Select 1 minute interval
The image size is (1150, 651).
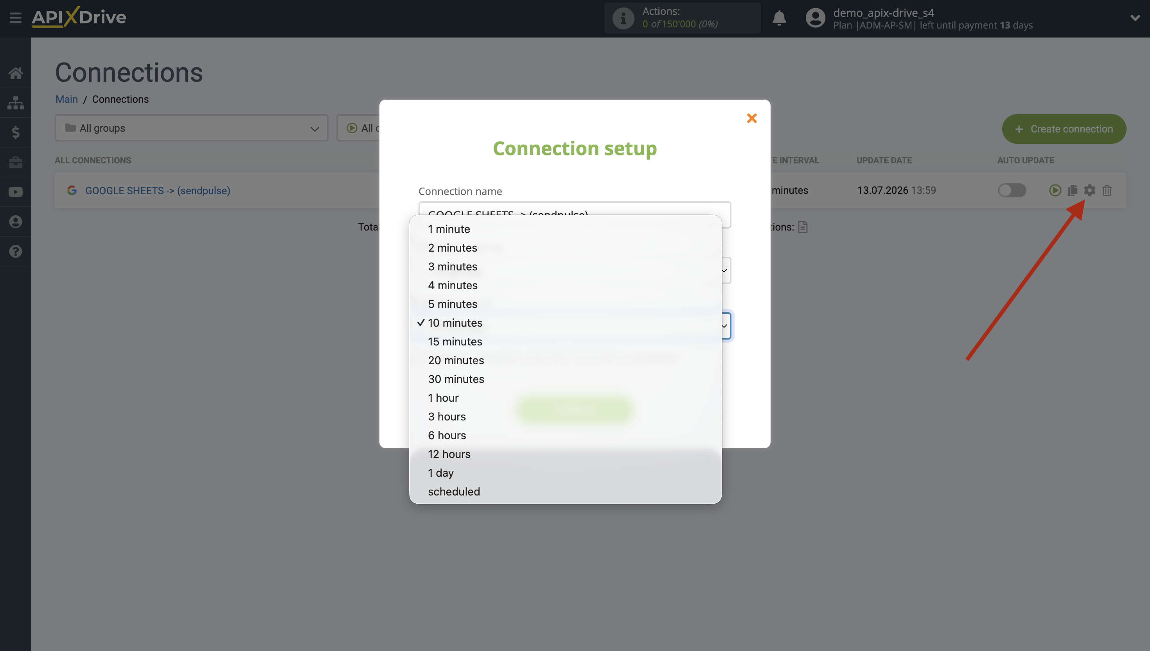tap(566, 229)
